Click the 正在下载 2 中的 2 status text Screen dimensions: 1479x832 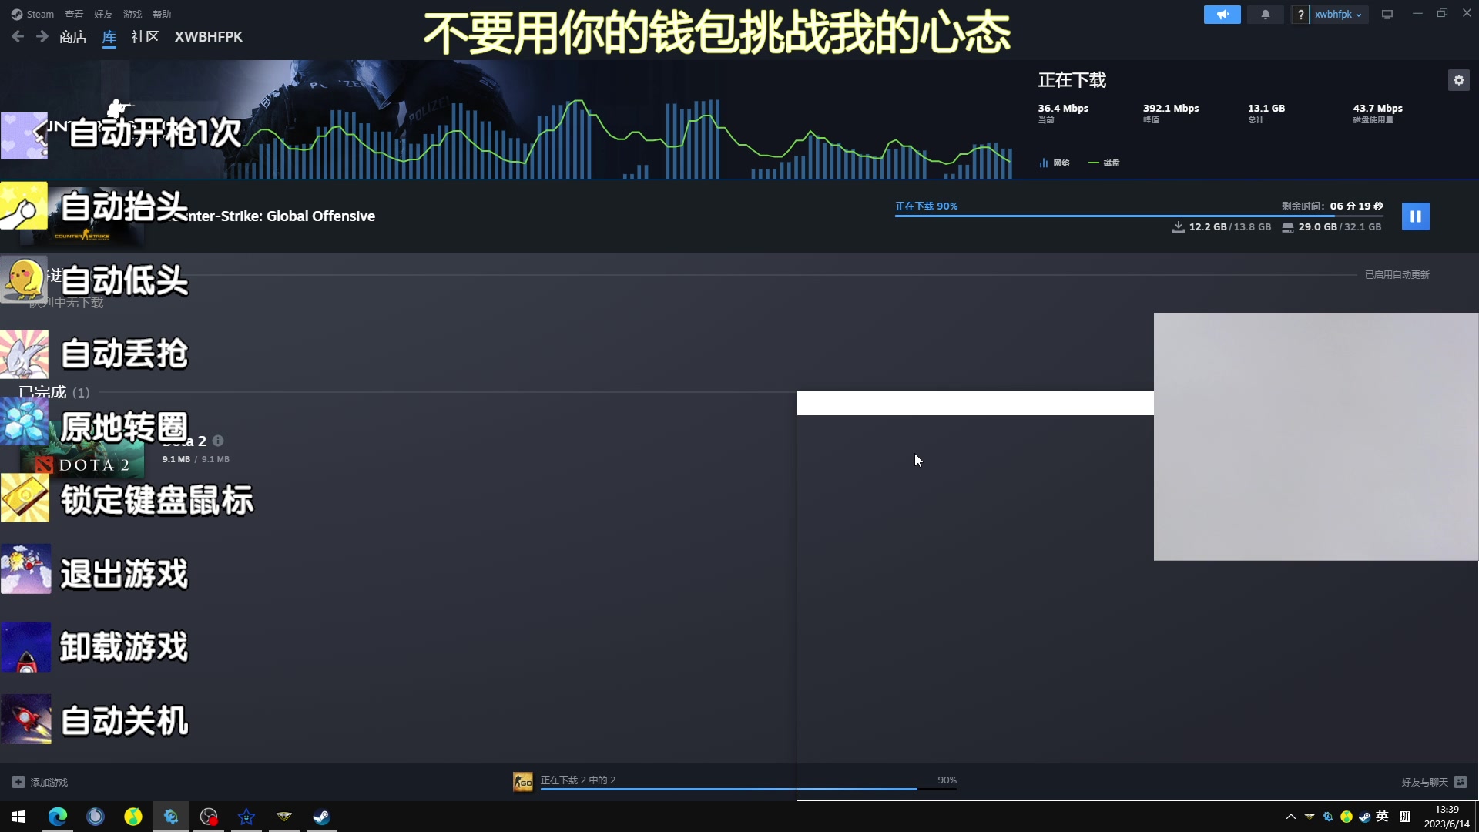pyautogui.click(x=578, y=780)
